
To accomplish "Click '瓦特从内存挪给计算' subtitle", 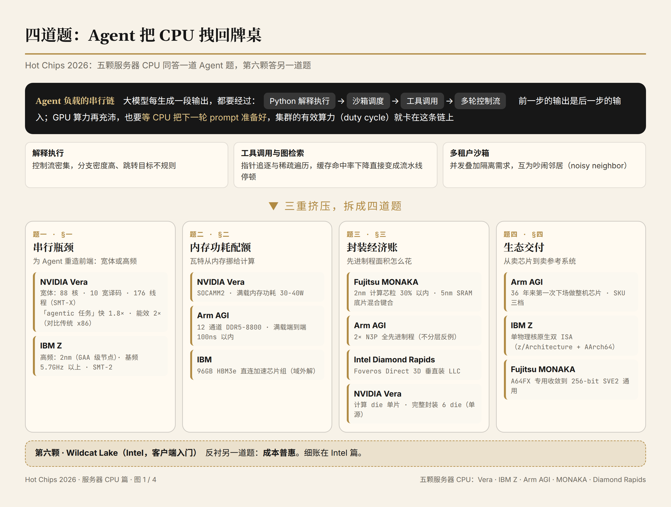I will pos(222,261).
